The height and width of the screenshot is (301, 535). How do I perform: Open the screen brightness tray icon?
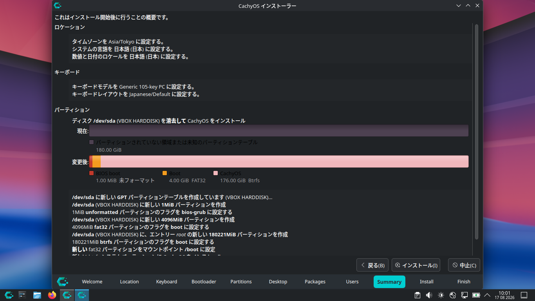tap(441, 295)
